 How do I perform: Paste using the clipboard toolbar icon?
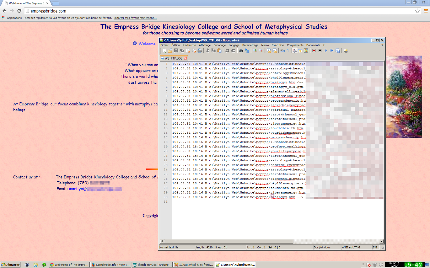(x=219, y=51)
